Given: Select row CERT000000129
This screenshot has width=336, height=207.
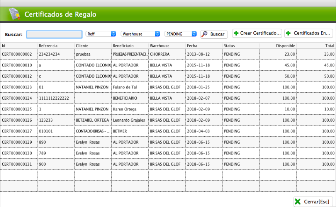Looking at the screenshot, I should [168, 142].
